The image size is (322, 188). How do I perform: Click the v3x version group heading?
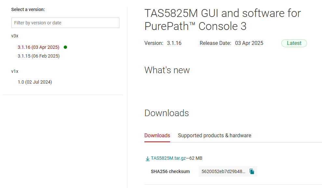[15, 36]
